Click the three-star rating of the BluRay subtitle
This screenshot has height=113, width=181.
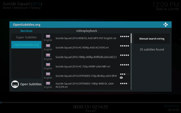click(x=124, y=74)
